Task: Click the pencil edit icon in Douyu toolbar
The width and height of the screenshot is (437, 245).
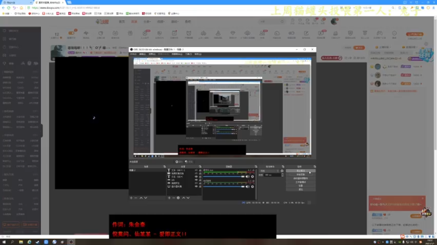Action: point(306,33)
